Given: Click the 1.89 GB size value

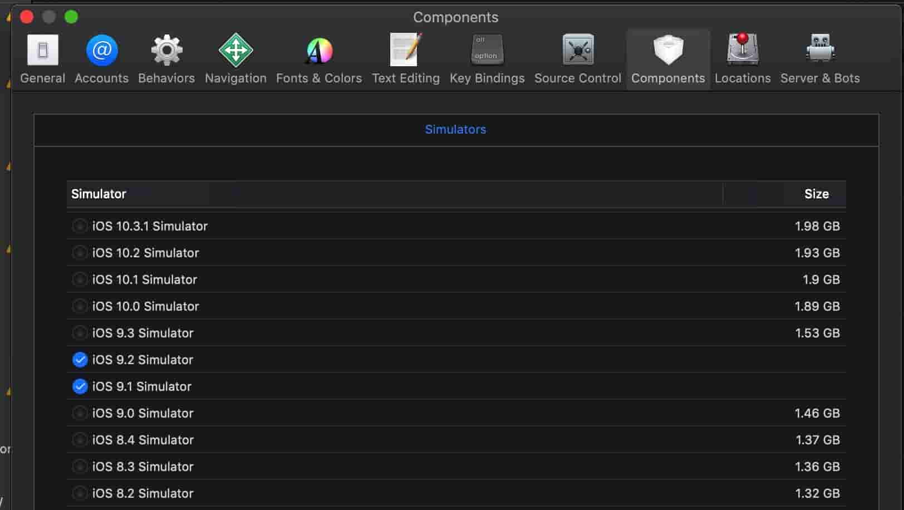Looking at the screenshot, I should [x=817, y=306].
